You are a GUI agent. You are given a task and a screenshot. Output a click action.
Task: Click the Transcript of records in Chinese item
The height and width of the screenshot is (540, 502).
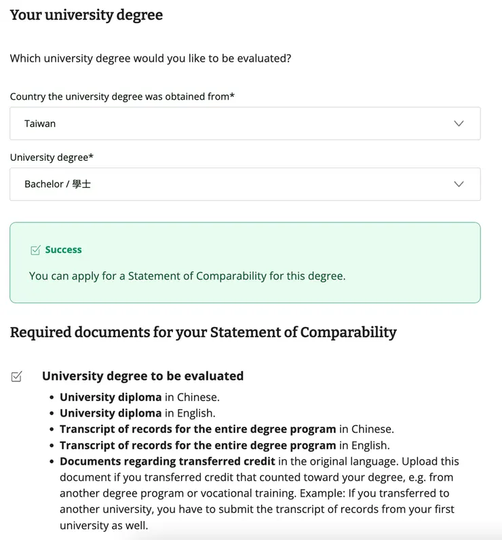pos(227,429)
